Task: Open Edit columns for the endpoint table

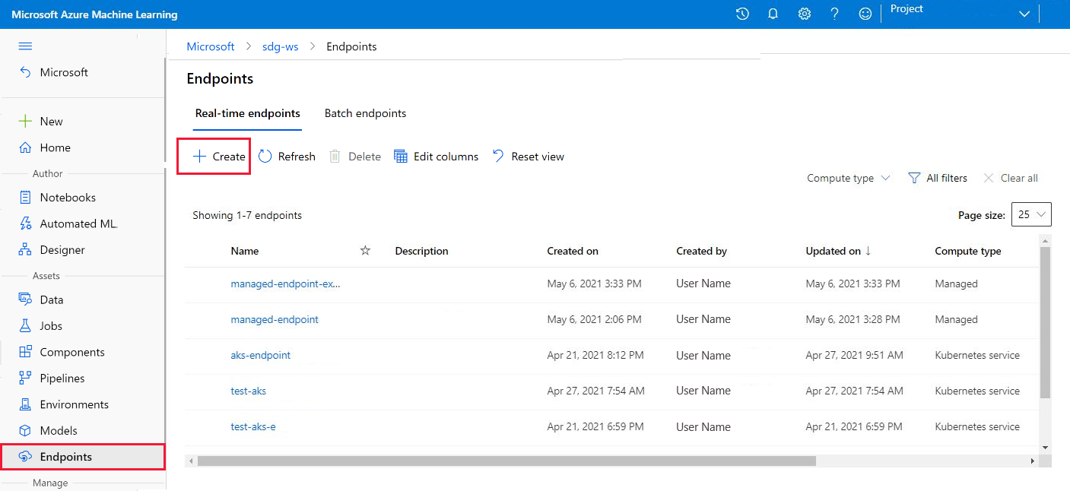Action: click(436, 156)
